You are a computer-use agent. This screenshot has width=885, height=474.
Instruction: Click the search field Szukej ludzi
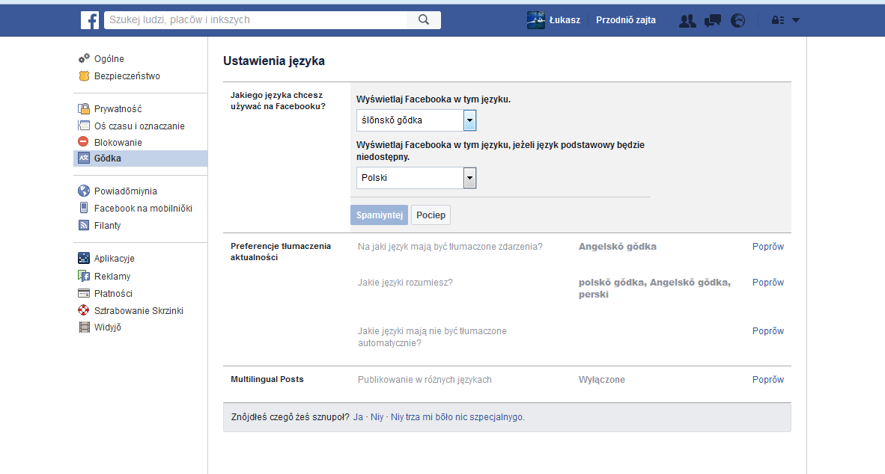pyautogui.click(x=255, y=19)
